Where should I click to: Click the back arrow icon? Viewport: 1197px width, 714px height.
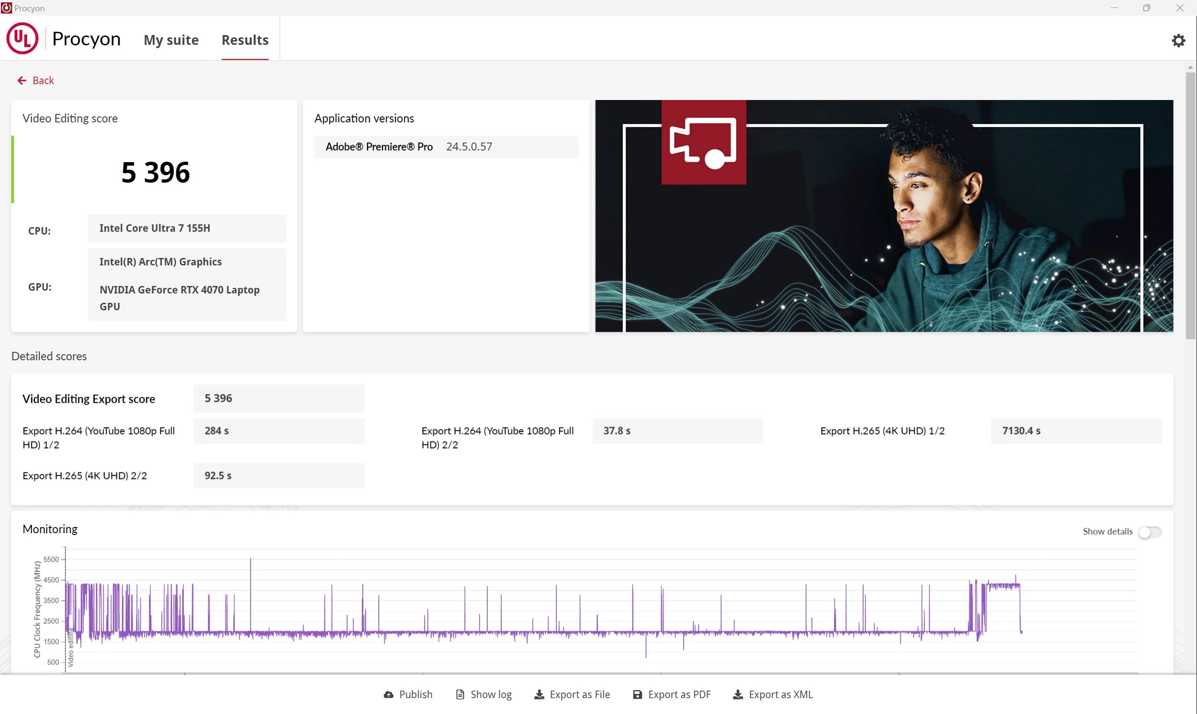coord(22,80)
